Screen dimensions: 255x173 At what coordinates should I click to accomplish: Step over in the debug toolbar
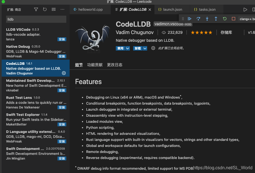tap(198, 19)
